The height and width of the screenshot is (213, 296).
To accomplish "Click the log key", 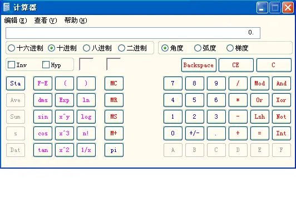I will coord(86,116).
